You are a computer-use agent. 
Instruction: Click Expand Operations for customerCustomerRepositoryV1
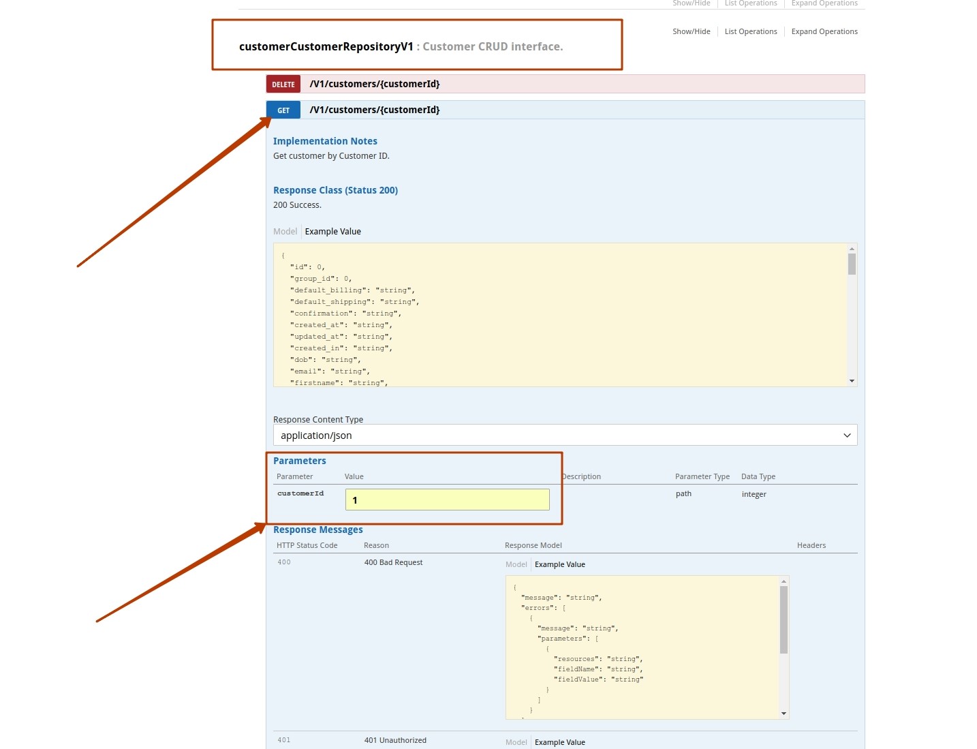[x=824, y=31]
